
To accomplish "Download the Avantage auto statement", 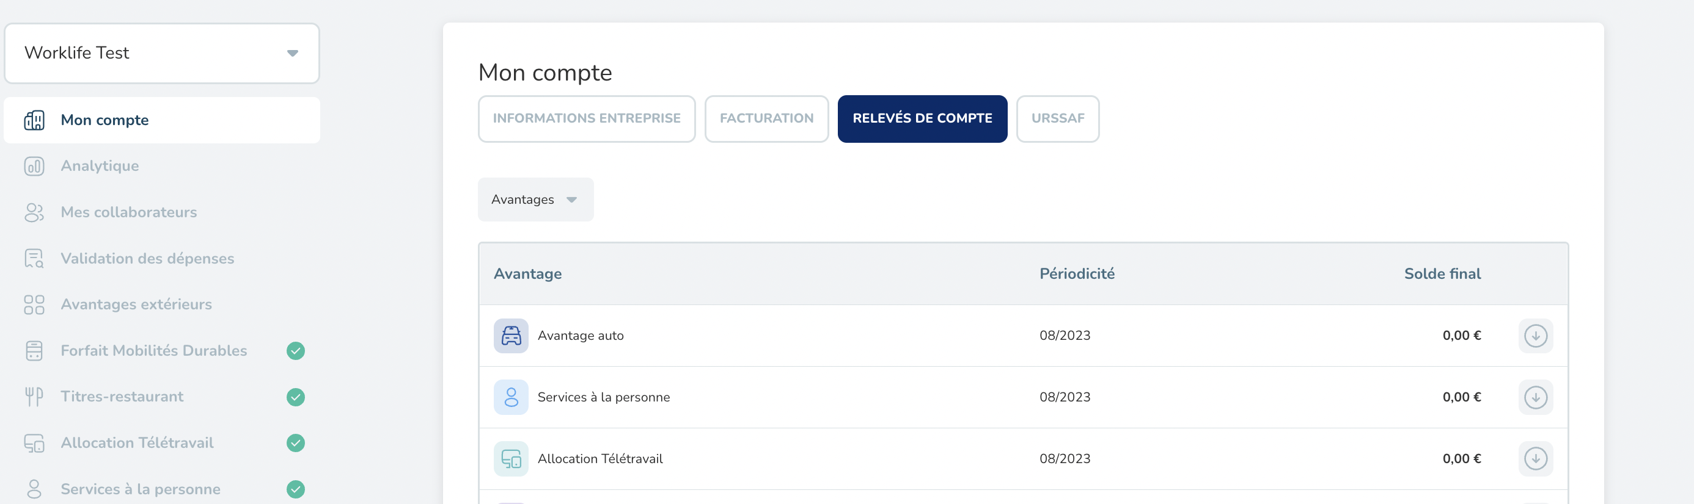I will coord(1535,336).
